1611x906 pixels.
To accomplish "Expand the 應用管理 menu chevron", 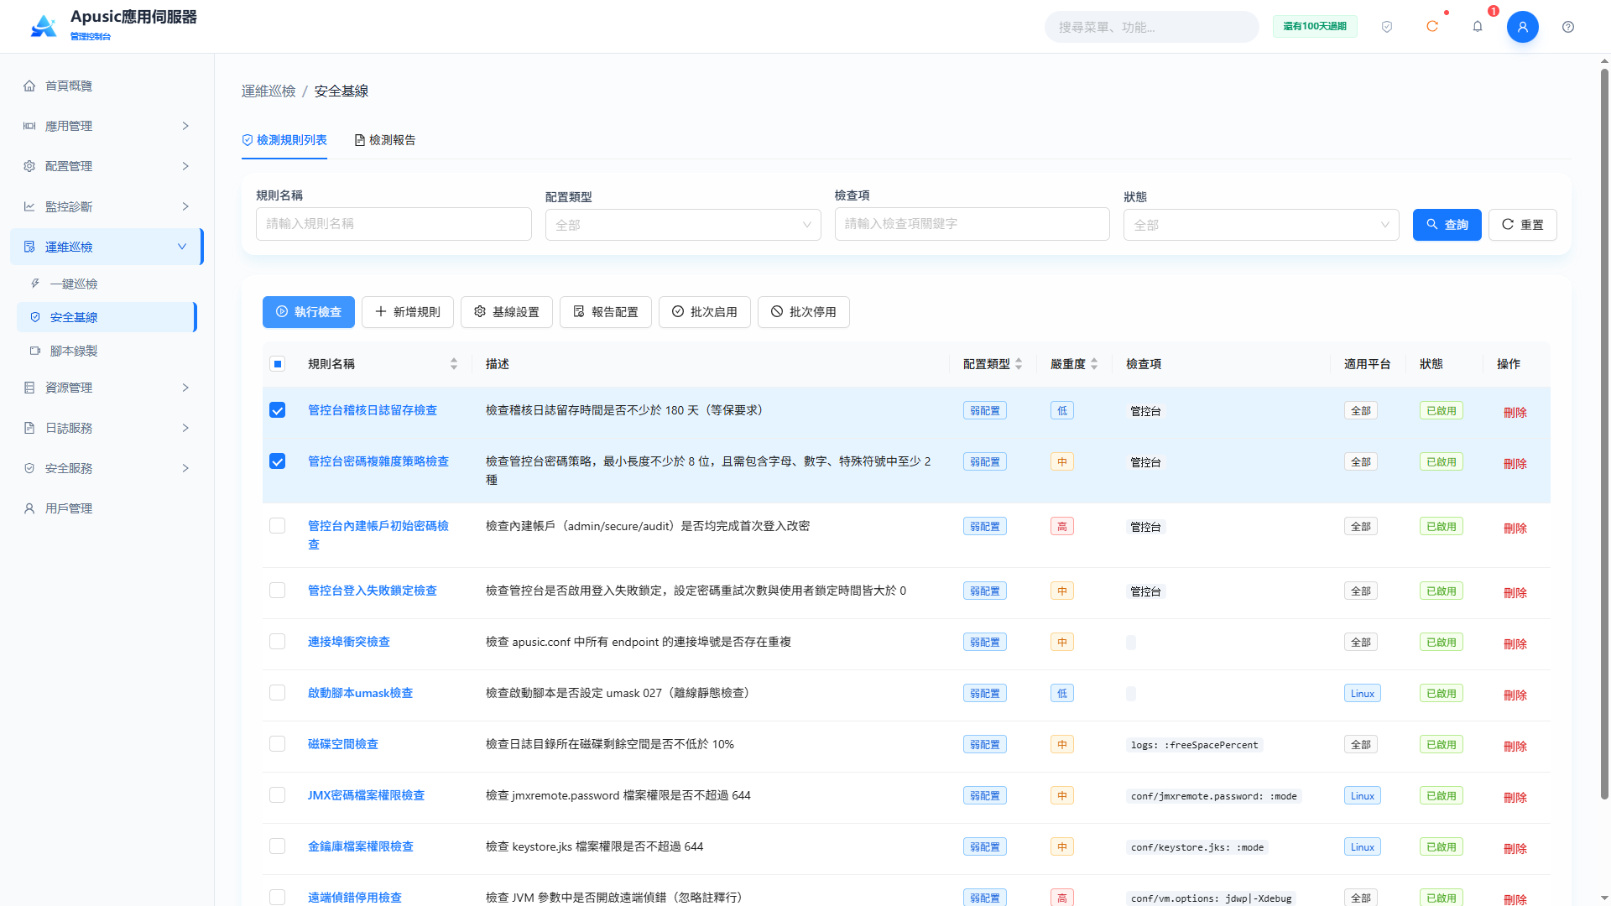I will coord(185,126).
